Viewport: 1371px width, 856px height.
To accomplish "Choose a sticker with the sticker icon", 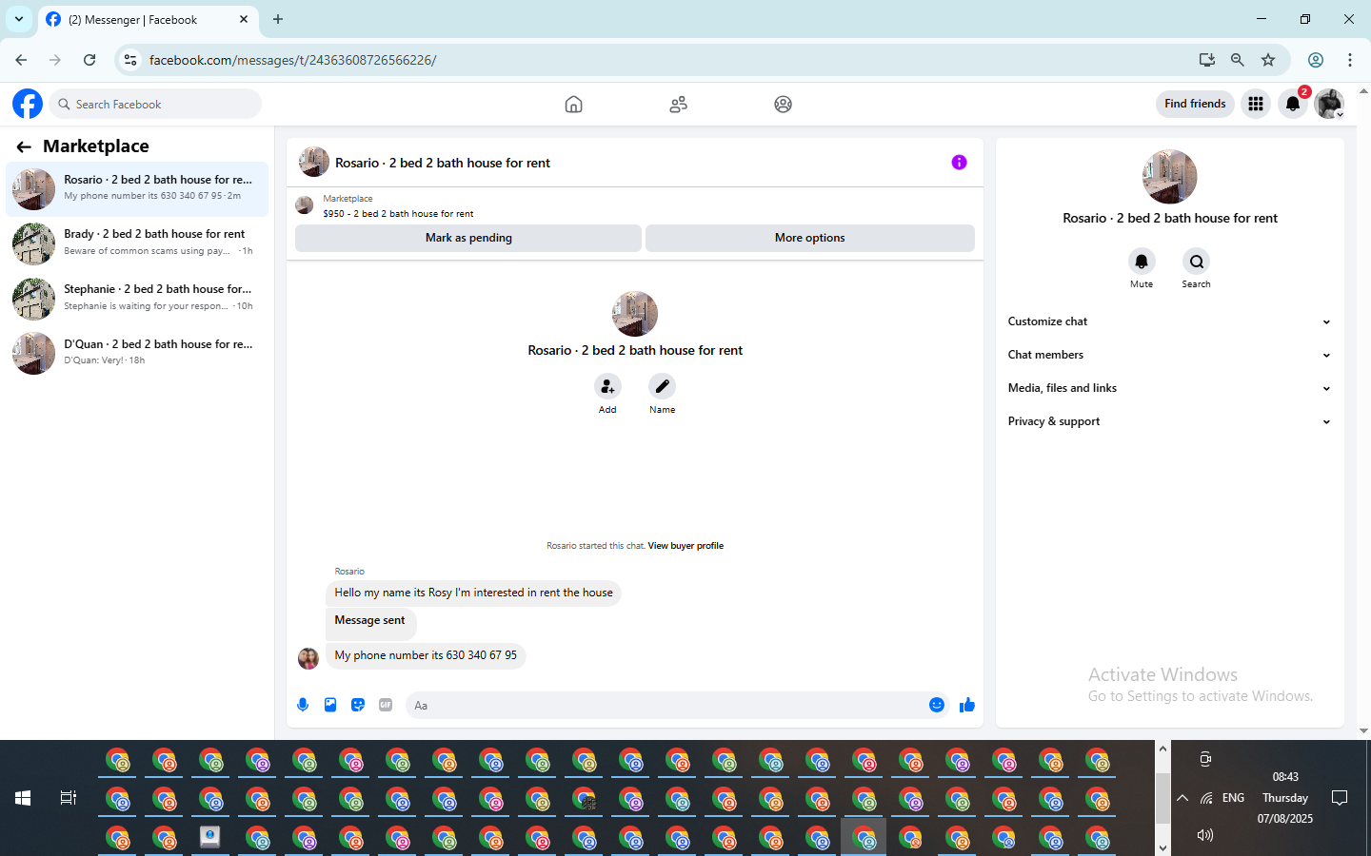I will pyautogui.click(x=358, y=705).
